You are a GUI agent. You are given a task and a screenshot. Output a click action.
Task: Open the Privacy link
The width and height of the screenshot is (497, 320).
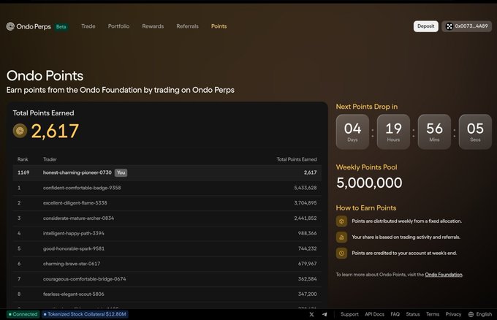[453, 314]
